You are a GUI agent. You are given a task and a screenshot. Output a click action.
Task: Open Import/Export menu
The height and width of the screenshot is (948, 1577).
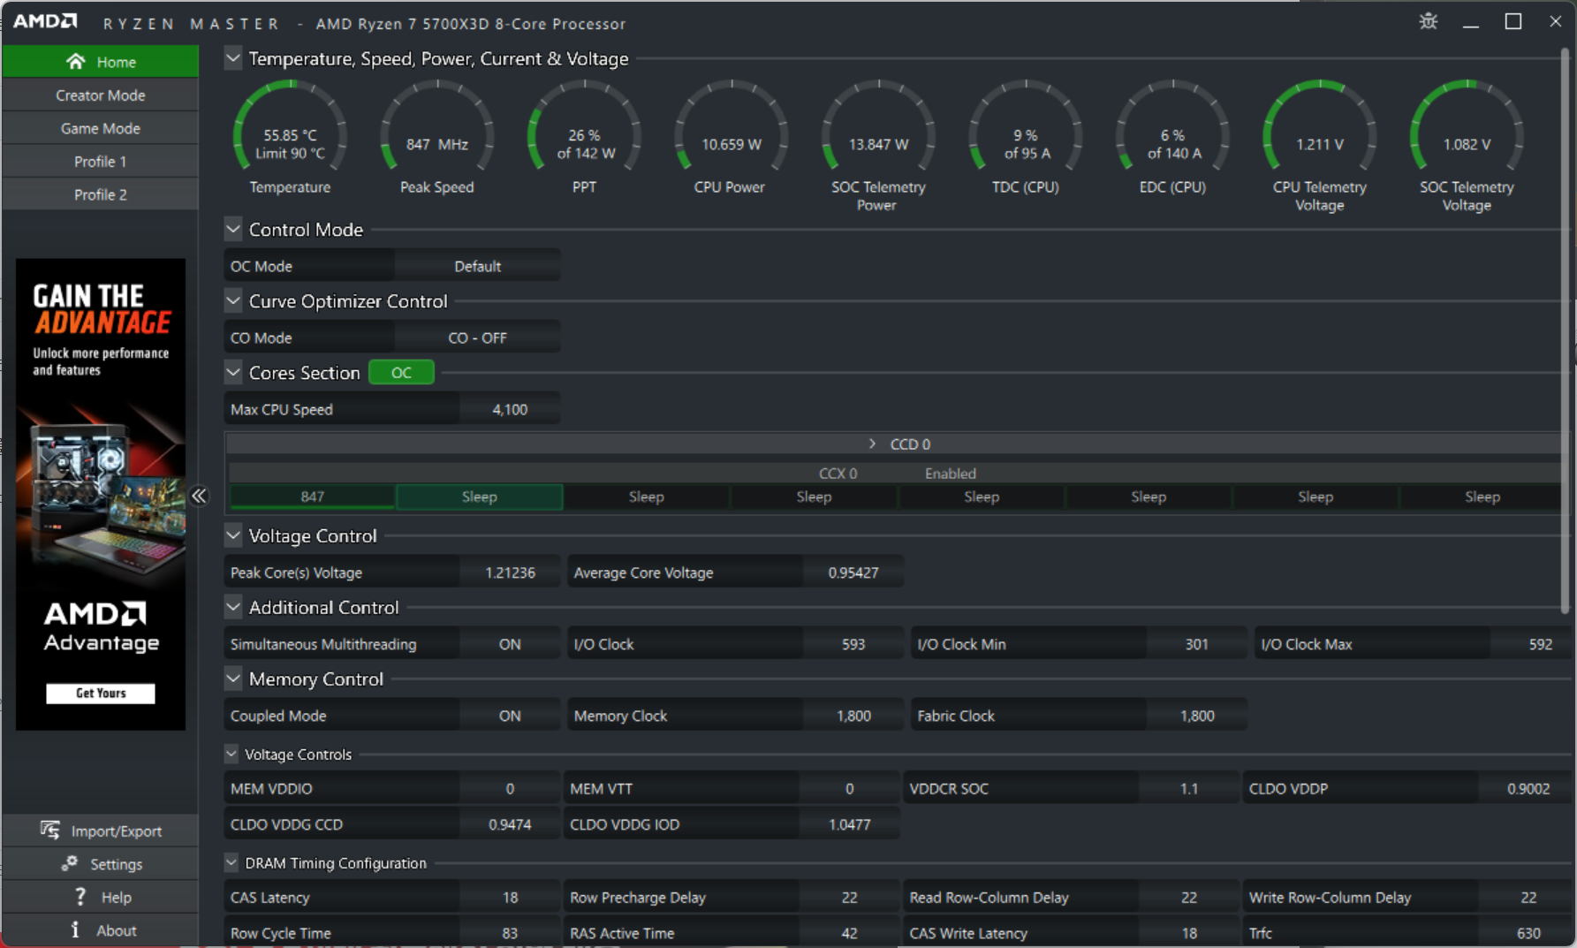click(100, 830)
